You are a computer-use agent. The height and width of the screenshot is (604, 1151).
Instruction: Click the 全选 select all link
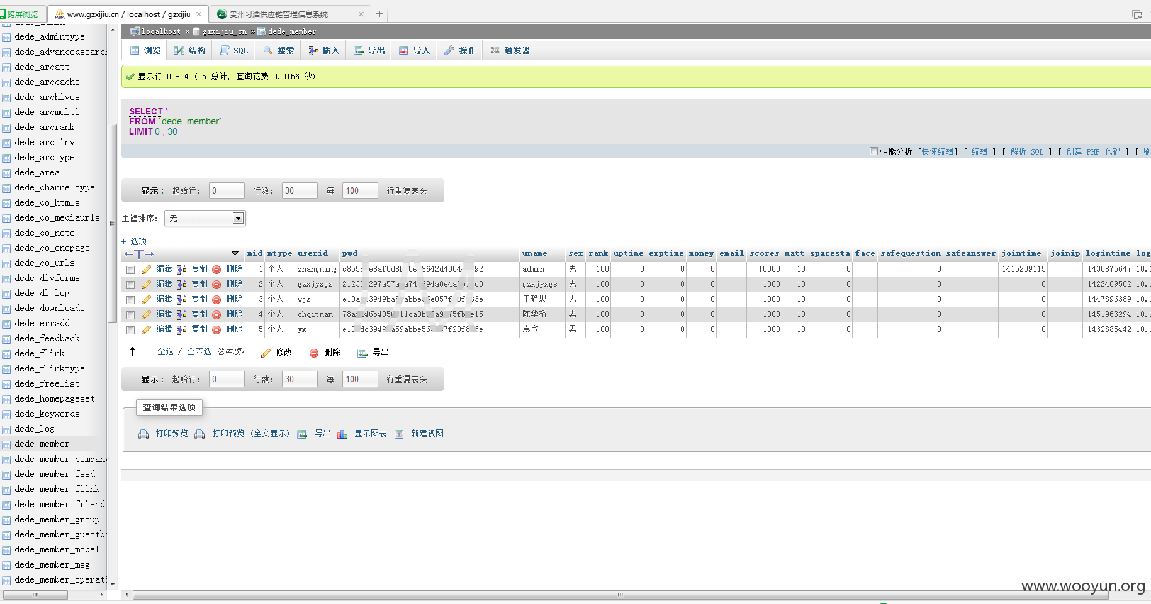[x=166, y=352]
